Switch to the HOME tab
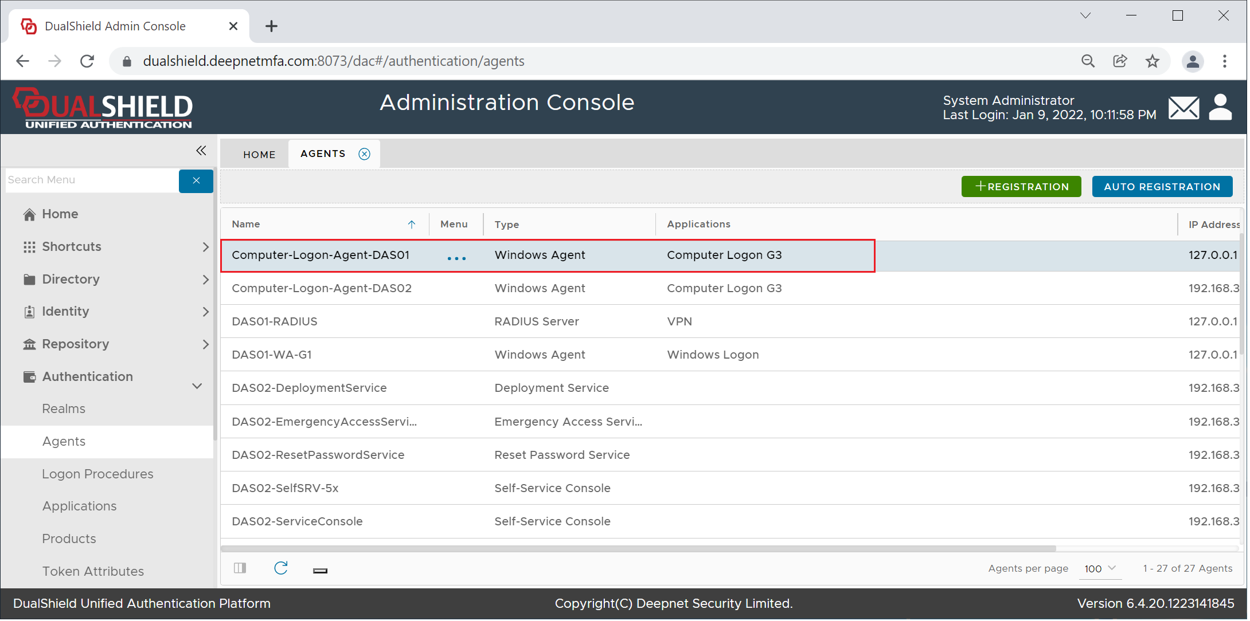 [x=259, y=155]
